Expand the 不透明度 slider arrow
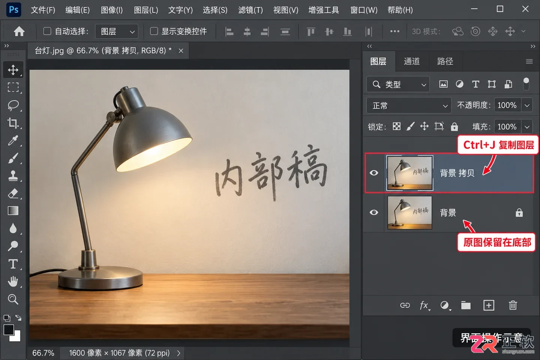The width and height of the screenshot is (540, 360). 527,106
